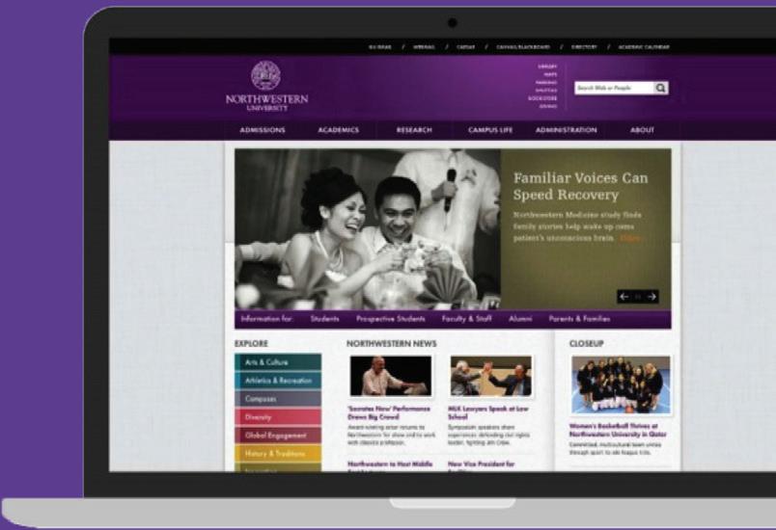Viewport: 776px width, 530px height.
Task: Click the search magnifier icon button
Action: pyautogui.click(x=661, y=88)
